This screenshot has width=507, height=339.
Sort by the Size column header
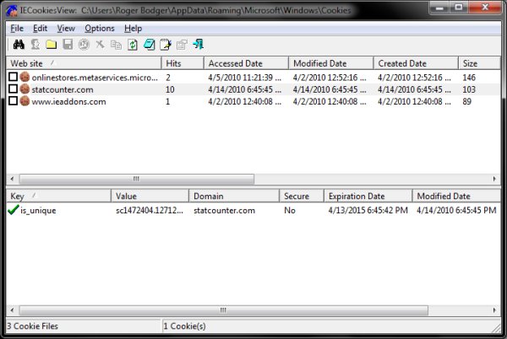(479, 63)
